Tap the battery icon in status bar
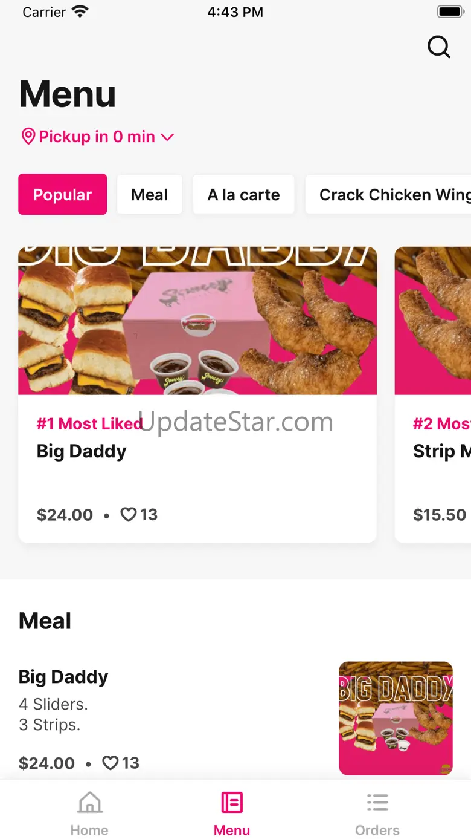The width and height of the screenshot is (471, 839). tap(449, 11)
